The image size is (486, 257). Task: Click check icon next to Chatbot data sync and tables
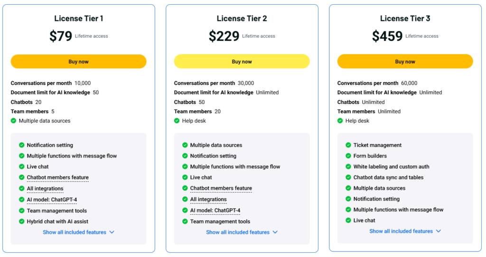(348, 177)
